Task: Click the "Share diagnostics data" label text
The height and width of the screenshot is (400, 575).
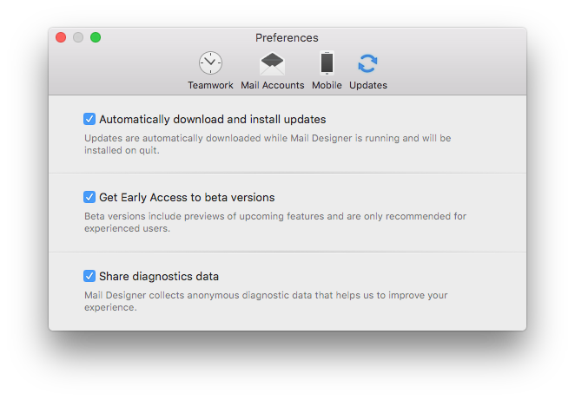Action: point(159,276)
